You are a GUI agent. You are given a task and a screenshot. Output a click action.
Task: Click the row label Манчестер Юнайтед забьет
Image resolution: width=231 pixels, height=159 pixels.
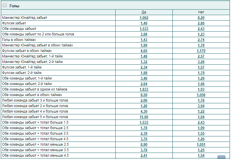pyautogui.click(x=25, y=18)
